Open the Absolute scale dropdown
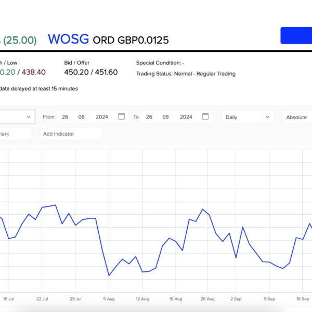 [x=297, y=117]
